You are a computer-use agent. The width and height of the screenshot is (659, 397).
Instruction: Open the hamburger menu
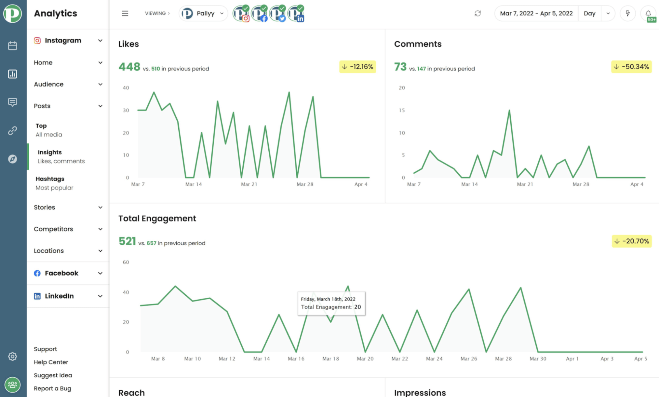[x=125, y=13]
